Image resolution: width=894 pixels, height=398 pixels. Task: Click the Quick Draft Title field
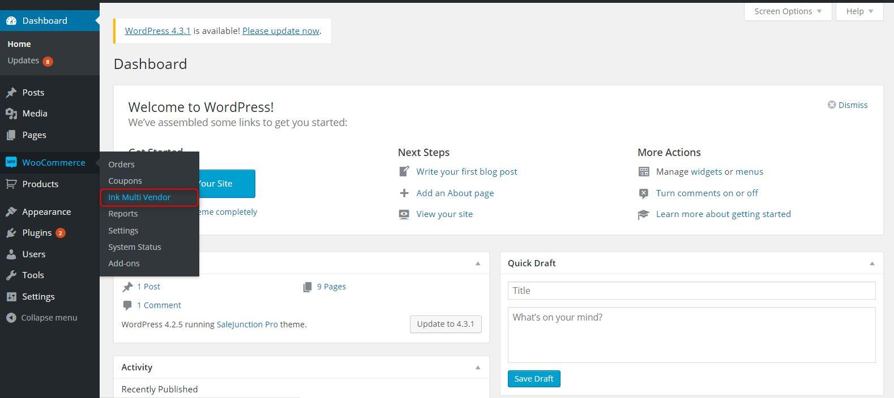tap(691, 291)
